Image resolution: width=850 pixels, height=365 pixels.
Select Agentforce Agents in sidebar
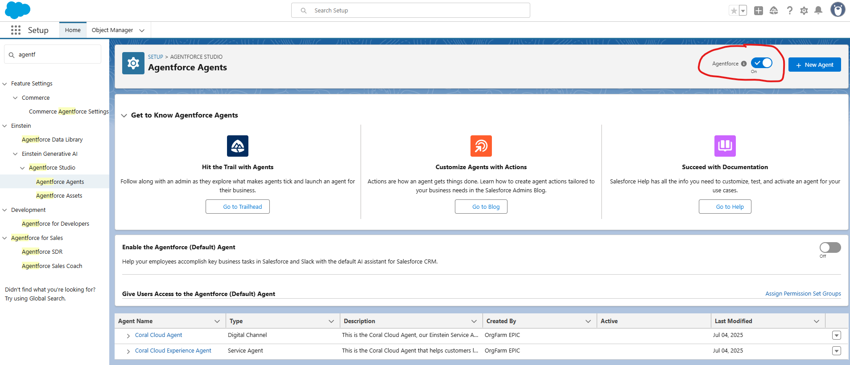[60, 182]
